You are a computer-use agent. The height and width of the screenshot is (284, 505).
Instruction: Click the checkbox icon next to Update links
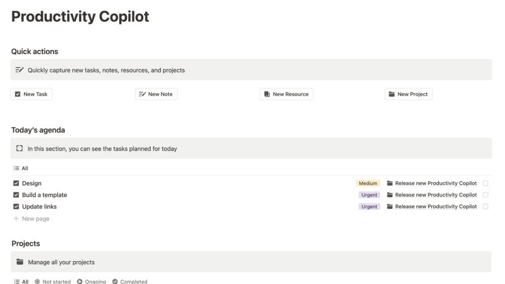pyautogui.click(x=16, y=207)
